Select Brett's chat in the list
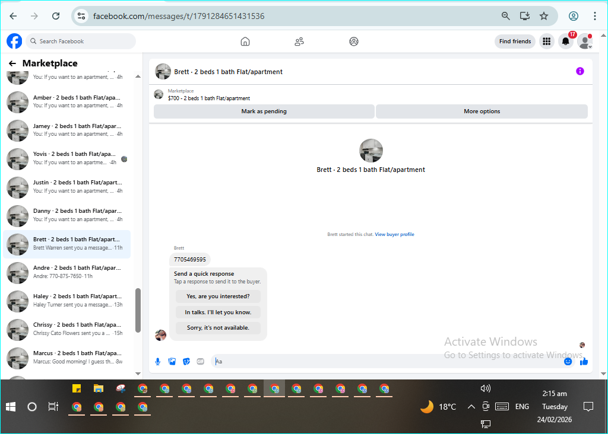Screen dimensions: 608x434 click(x=66, y=244)
